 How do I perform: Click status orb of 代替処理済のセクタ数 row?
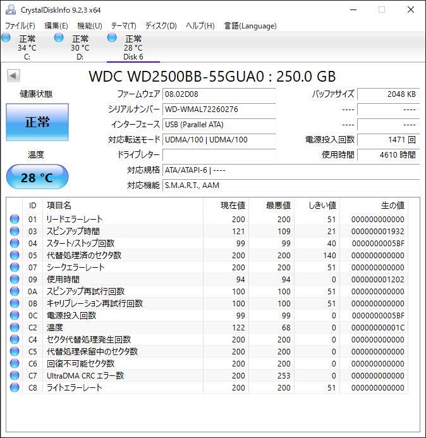coord(15,255)
